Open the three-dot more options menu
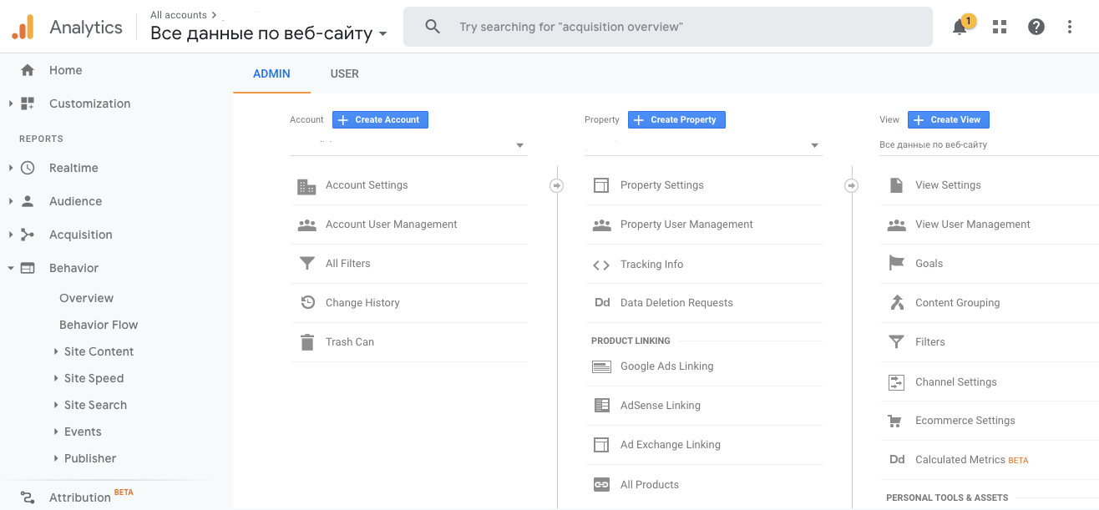Viewport: 1099px width, 510px height. [x=1070, y=27]
